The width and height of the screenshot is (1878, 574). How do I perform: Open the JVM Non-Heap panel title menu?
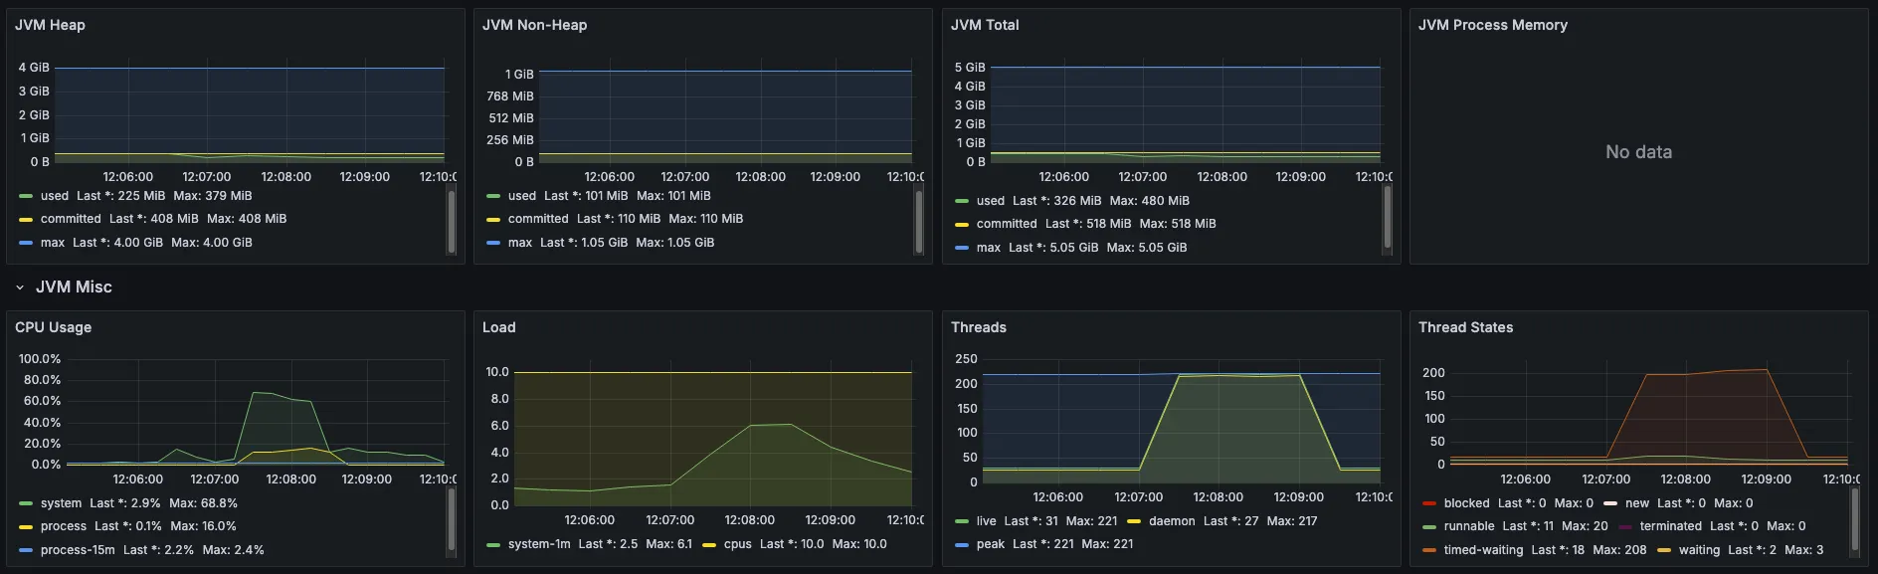[534, 25]
